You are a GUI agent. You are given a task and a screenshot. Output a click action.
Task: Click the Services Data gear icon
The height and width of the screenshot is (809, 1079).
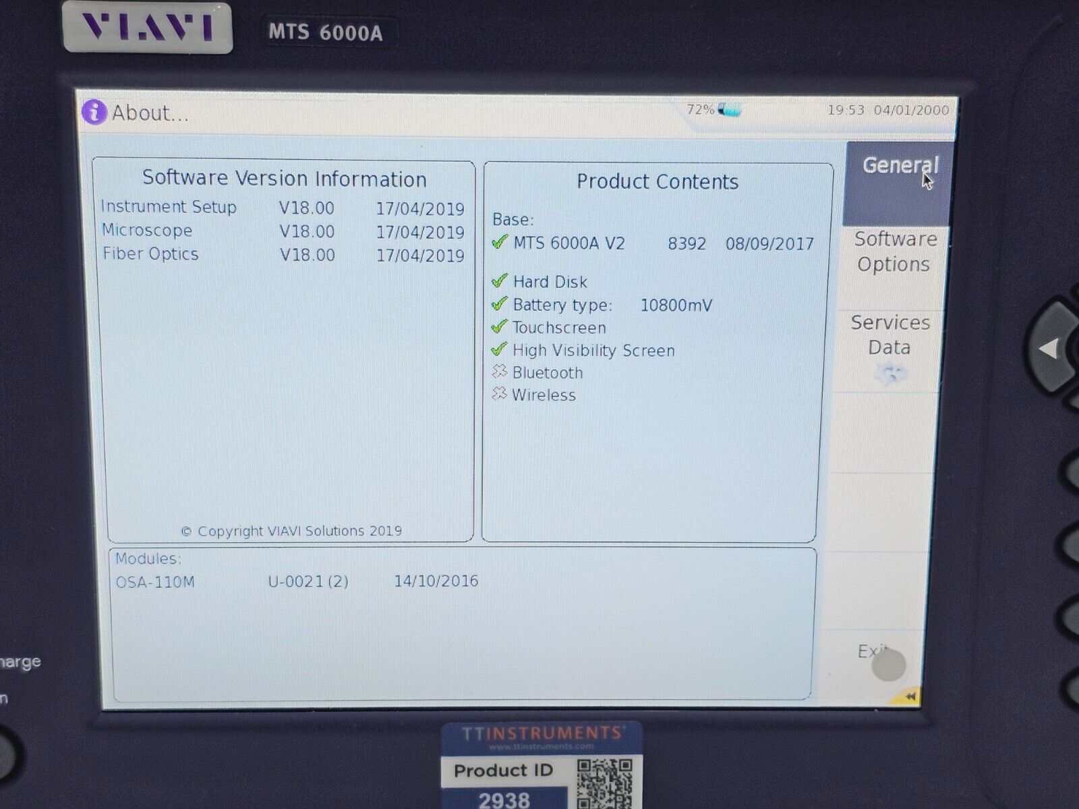890,374
